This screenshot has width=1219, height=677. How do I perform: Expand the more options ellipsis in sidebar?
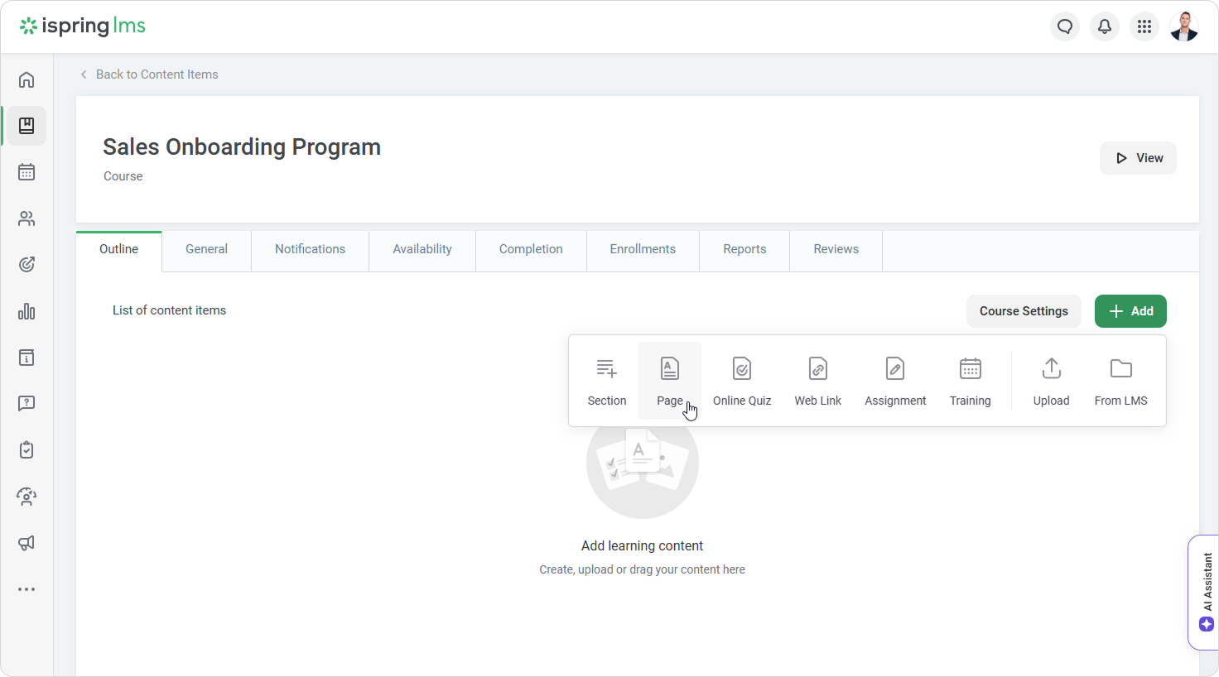tap(26, 589)
